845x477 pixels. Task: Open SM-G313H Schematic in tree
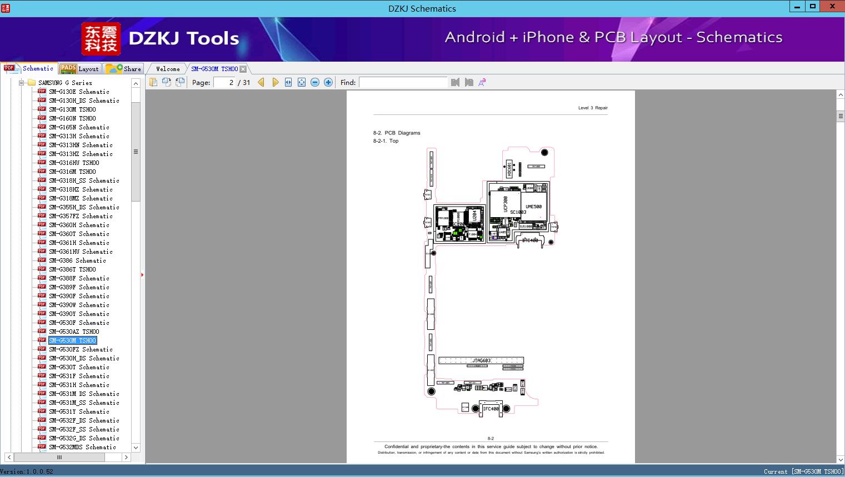[x=79, y=136]
